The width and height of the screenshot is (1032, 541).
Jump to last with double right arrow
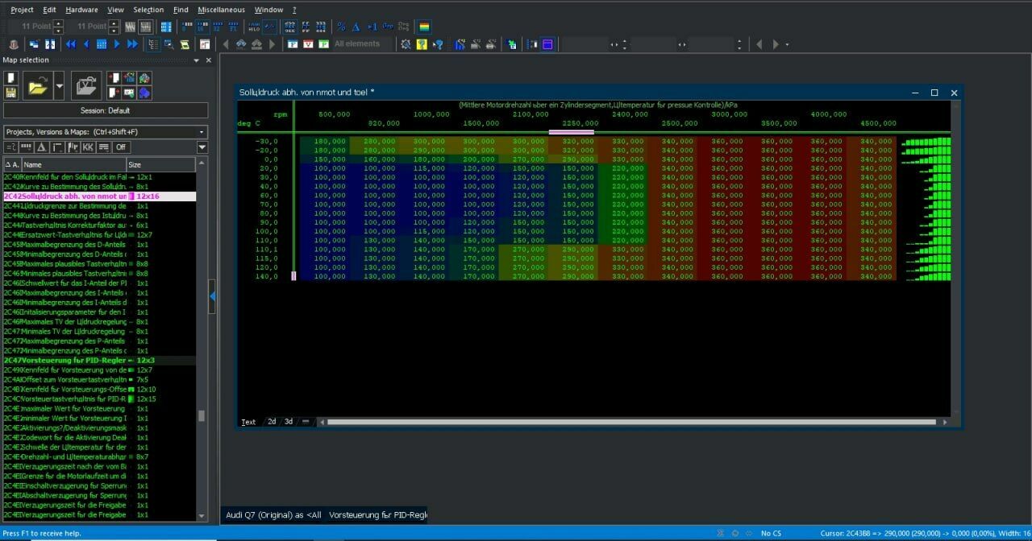coord(134,44)
